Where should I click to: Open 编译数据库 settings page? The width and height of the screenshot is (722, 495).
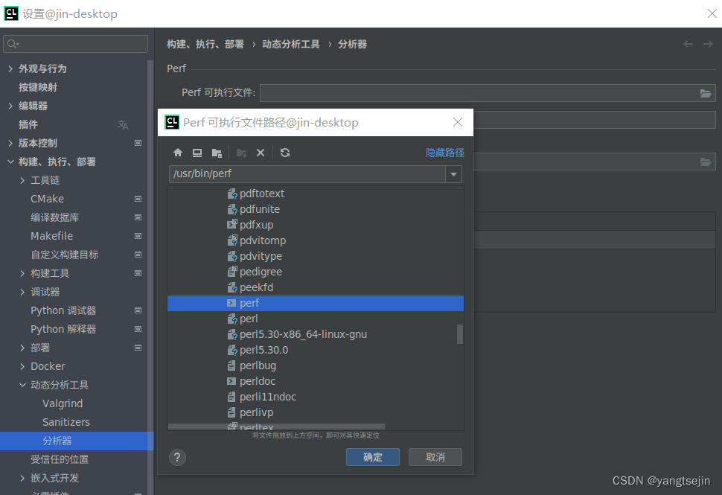pyautogui.click(x=55, y=218)
